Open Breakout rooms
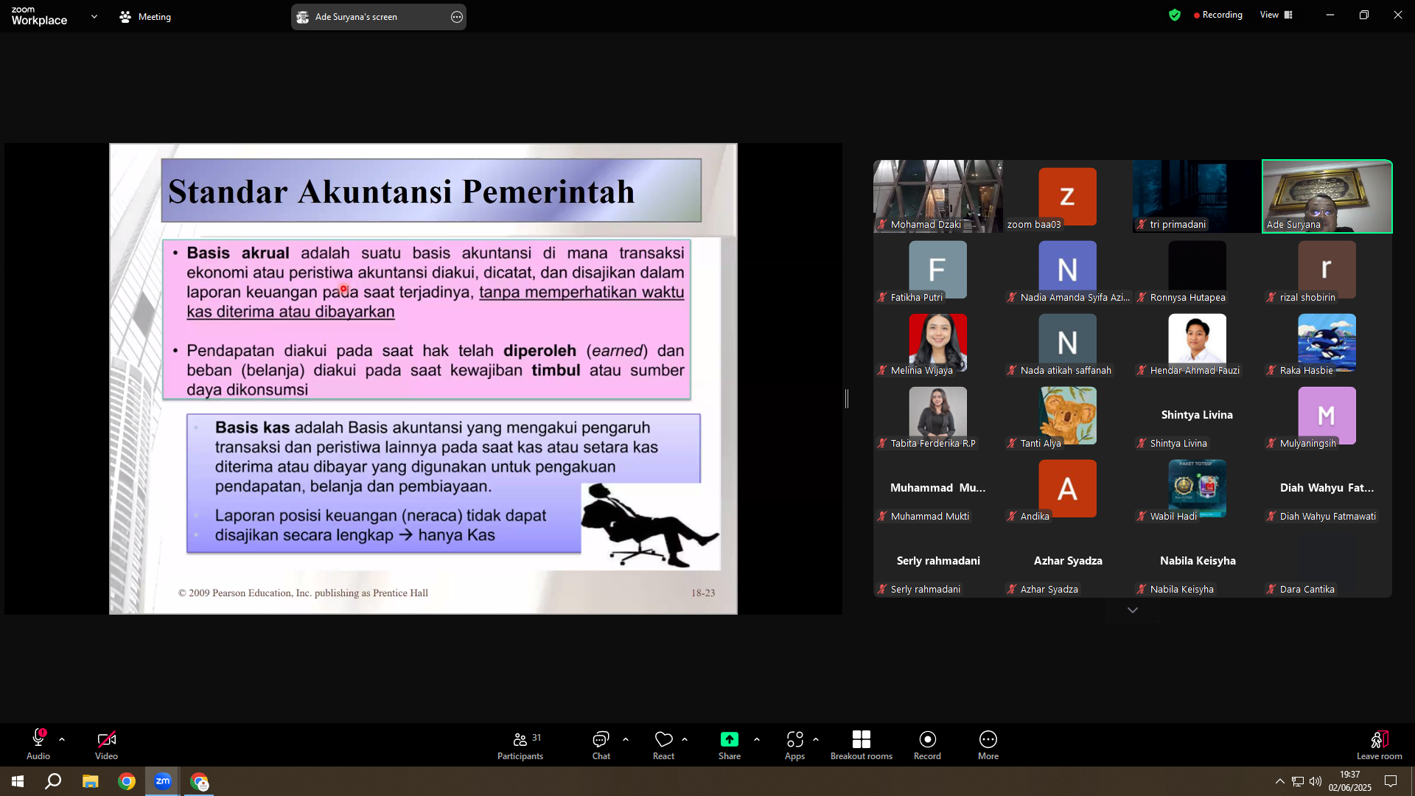 (x=862, y=745)
